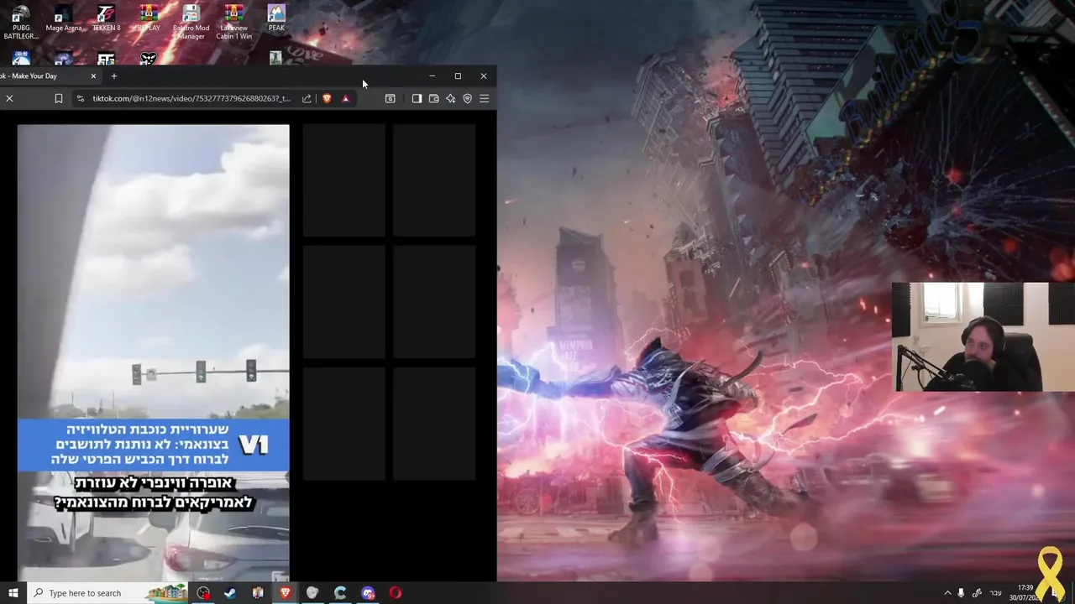Focus the tiktok.com address bar
Viewport: 1075px width, 604px height.
click(x=191, y=98)
